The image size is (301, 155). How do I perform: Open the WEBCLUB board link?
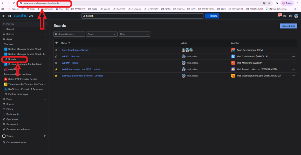pyautogui.click(x=71, y=57)
